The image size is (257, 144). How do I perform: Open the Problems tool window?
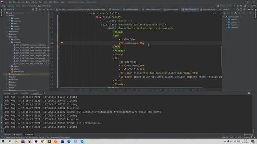pyautogui.click(x=18, y=135)
